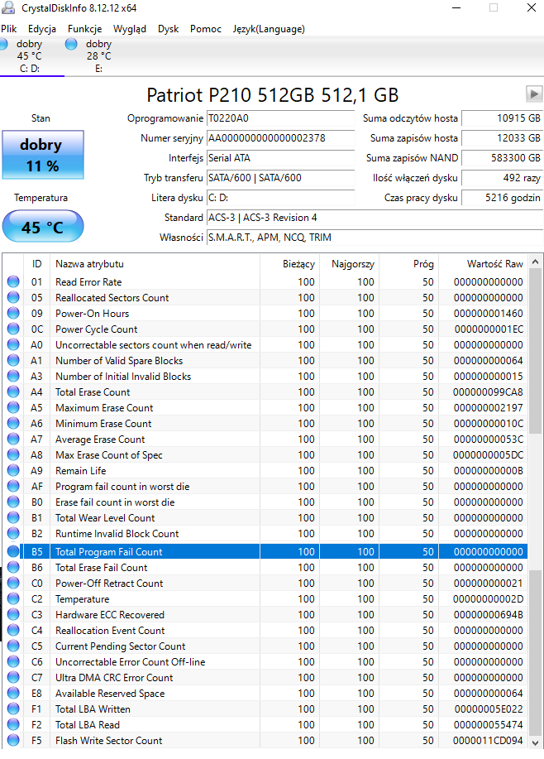This screenshot has height=759, width=544.
Task: Open the Edycja menu
Action: [42, 29]
